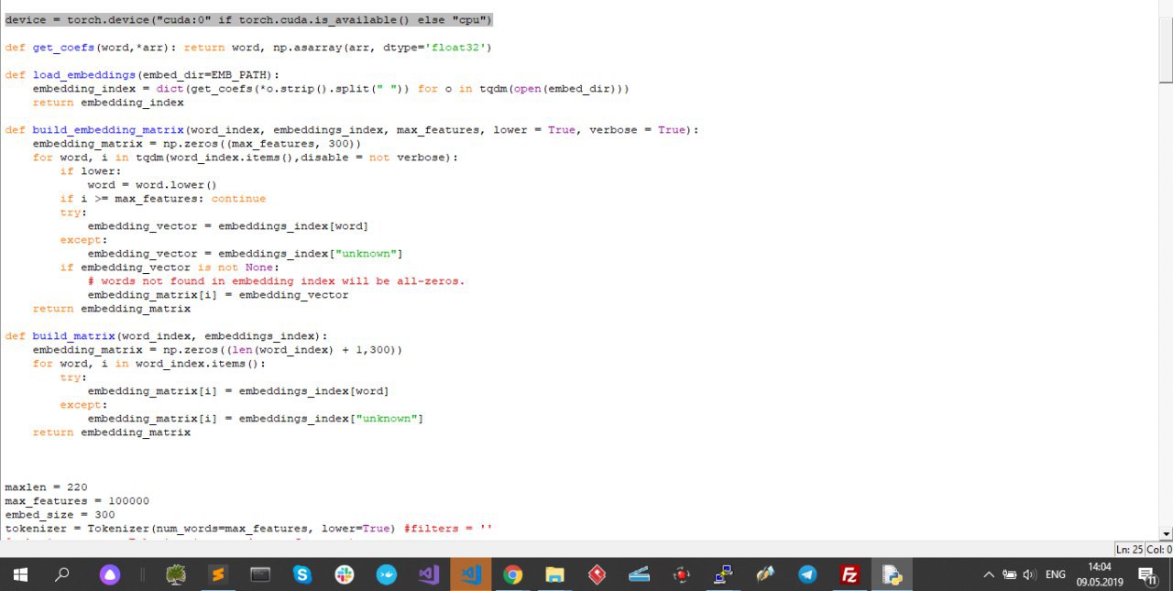Click the 'def build_matrix' function name
This screenshot has height=591, width=1173.
[x=73, y=335]
